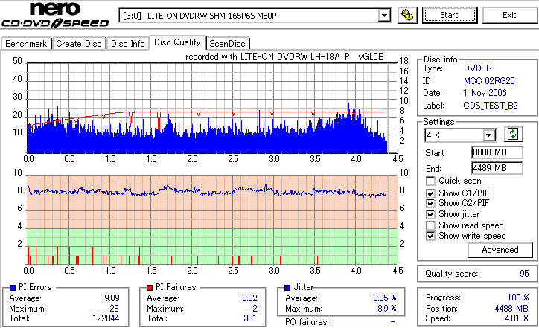Click PI Errors Maximum value 28

click(114, 309)
